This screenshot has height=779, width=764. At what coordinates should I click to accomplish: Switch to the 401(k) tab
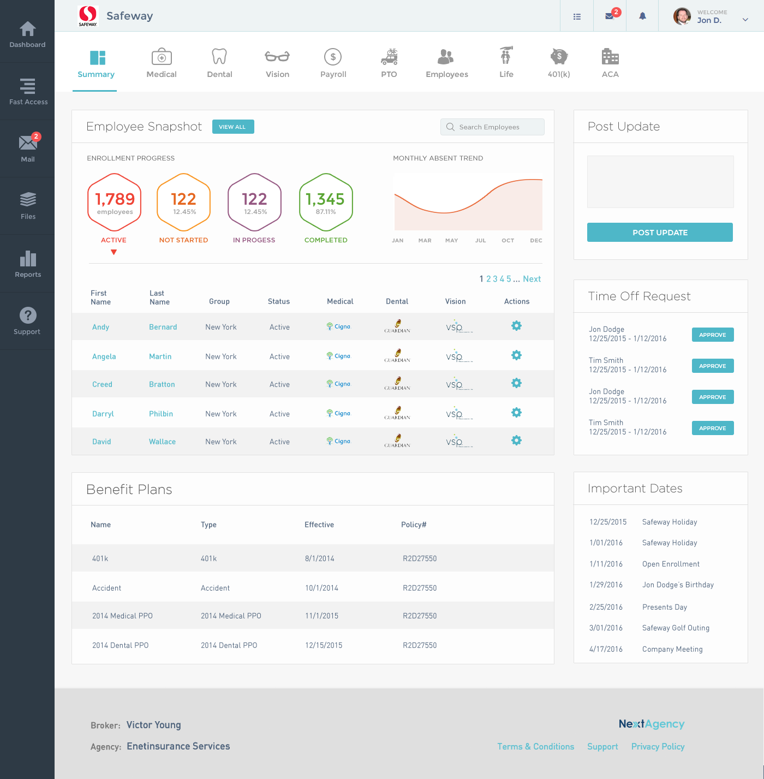[x=559, y=64]
